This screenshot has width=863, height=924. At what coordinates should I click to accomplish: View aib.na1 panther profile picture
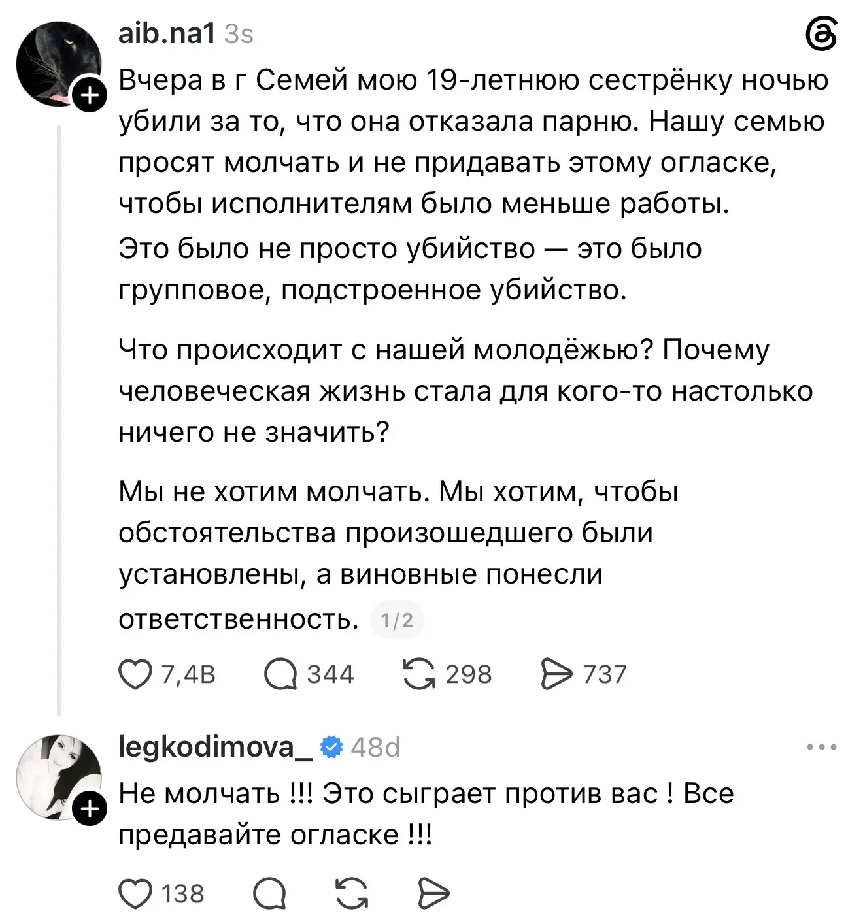coord(59,63)
